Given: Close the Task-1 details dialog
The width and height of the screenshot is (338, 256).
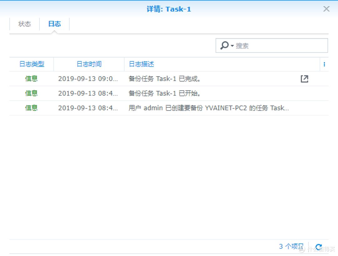Looking at the screenshot, I should point(326,9).
